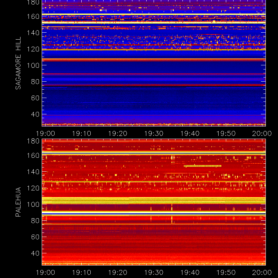This screenshot has width=278, height=278.
Task: Select the 80 tick label on Sagamore Hill plot
Action: pyautogui.click(x=35, y=82)
